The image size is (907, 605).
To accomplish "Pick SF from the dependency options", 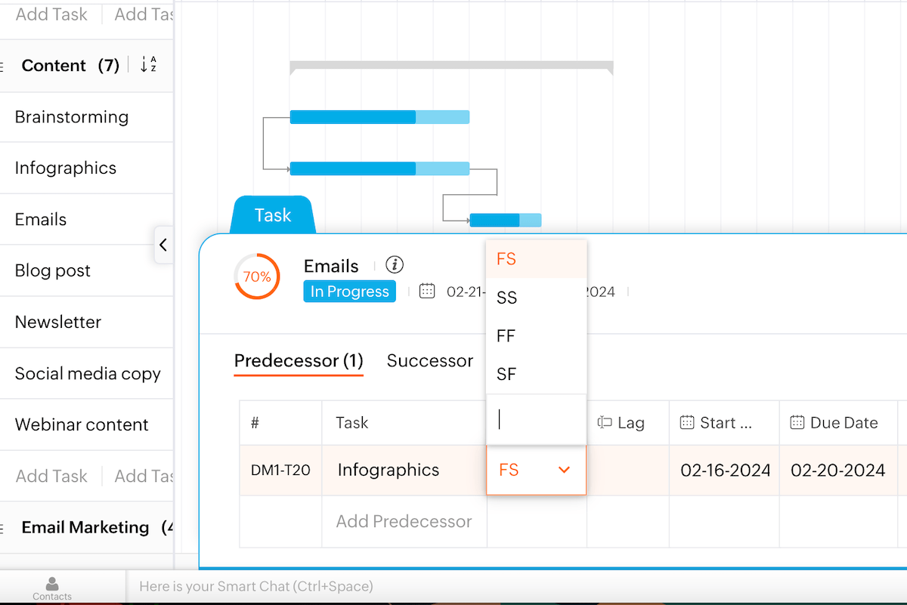I will tap(506, 374).
